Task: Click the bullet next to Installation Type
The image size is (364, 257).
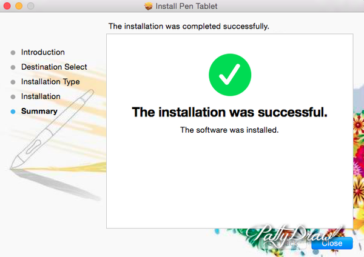Action: (13, 82)
